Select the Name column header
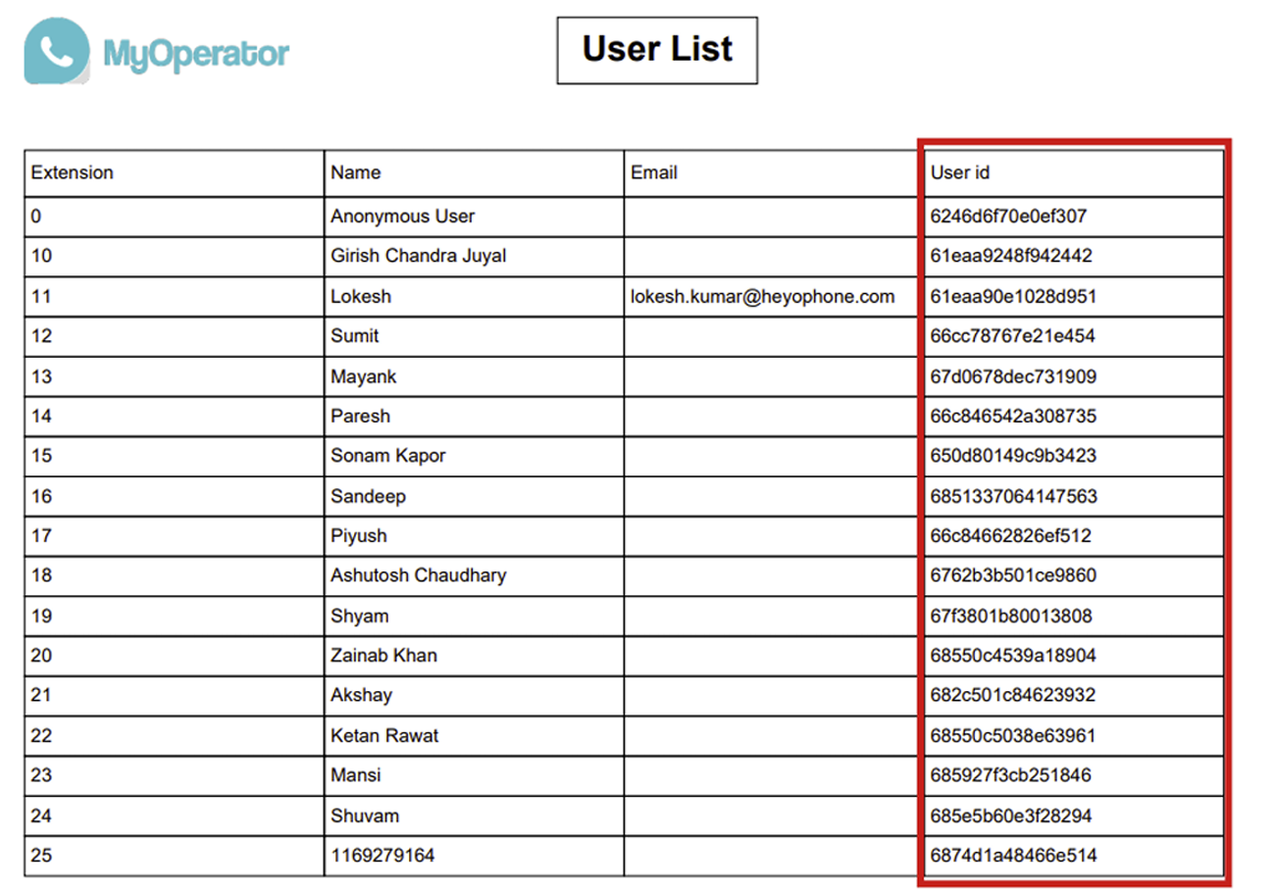This screenshot has width=1274, height=890. [x=356, y=173]
